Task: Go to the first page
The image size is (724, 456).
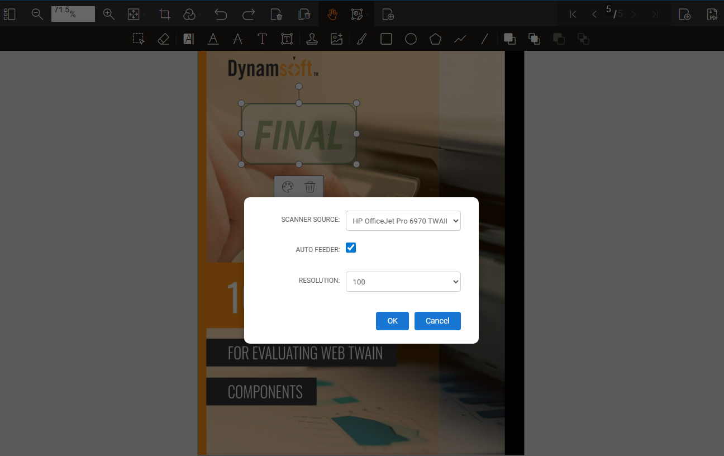Action: click(573, 15)
